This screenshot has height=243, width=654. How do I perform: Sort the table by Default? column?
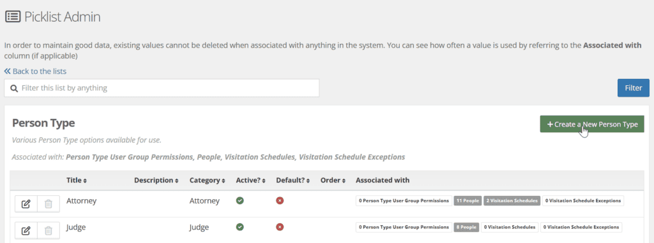293,180
